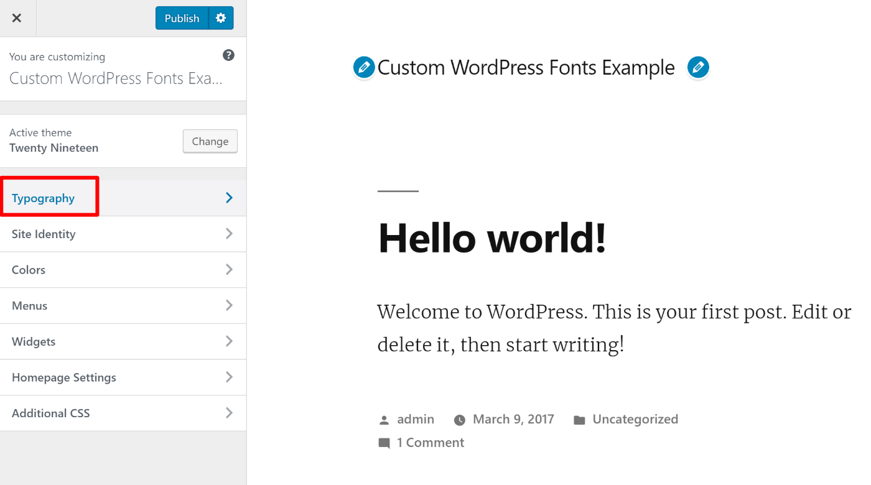This screenshot has height=485, width=871.
Task: Click the Uncategorized category link
Action: point(635,419)
